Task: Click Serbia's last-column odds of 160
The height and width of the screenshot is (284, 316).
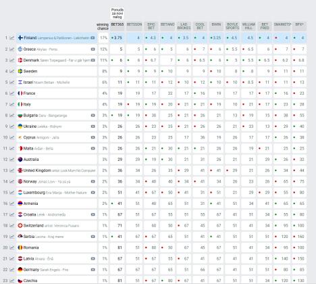Action: [299, 237]
